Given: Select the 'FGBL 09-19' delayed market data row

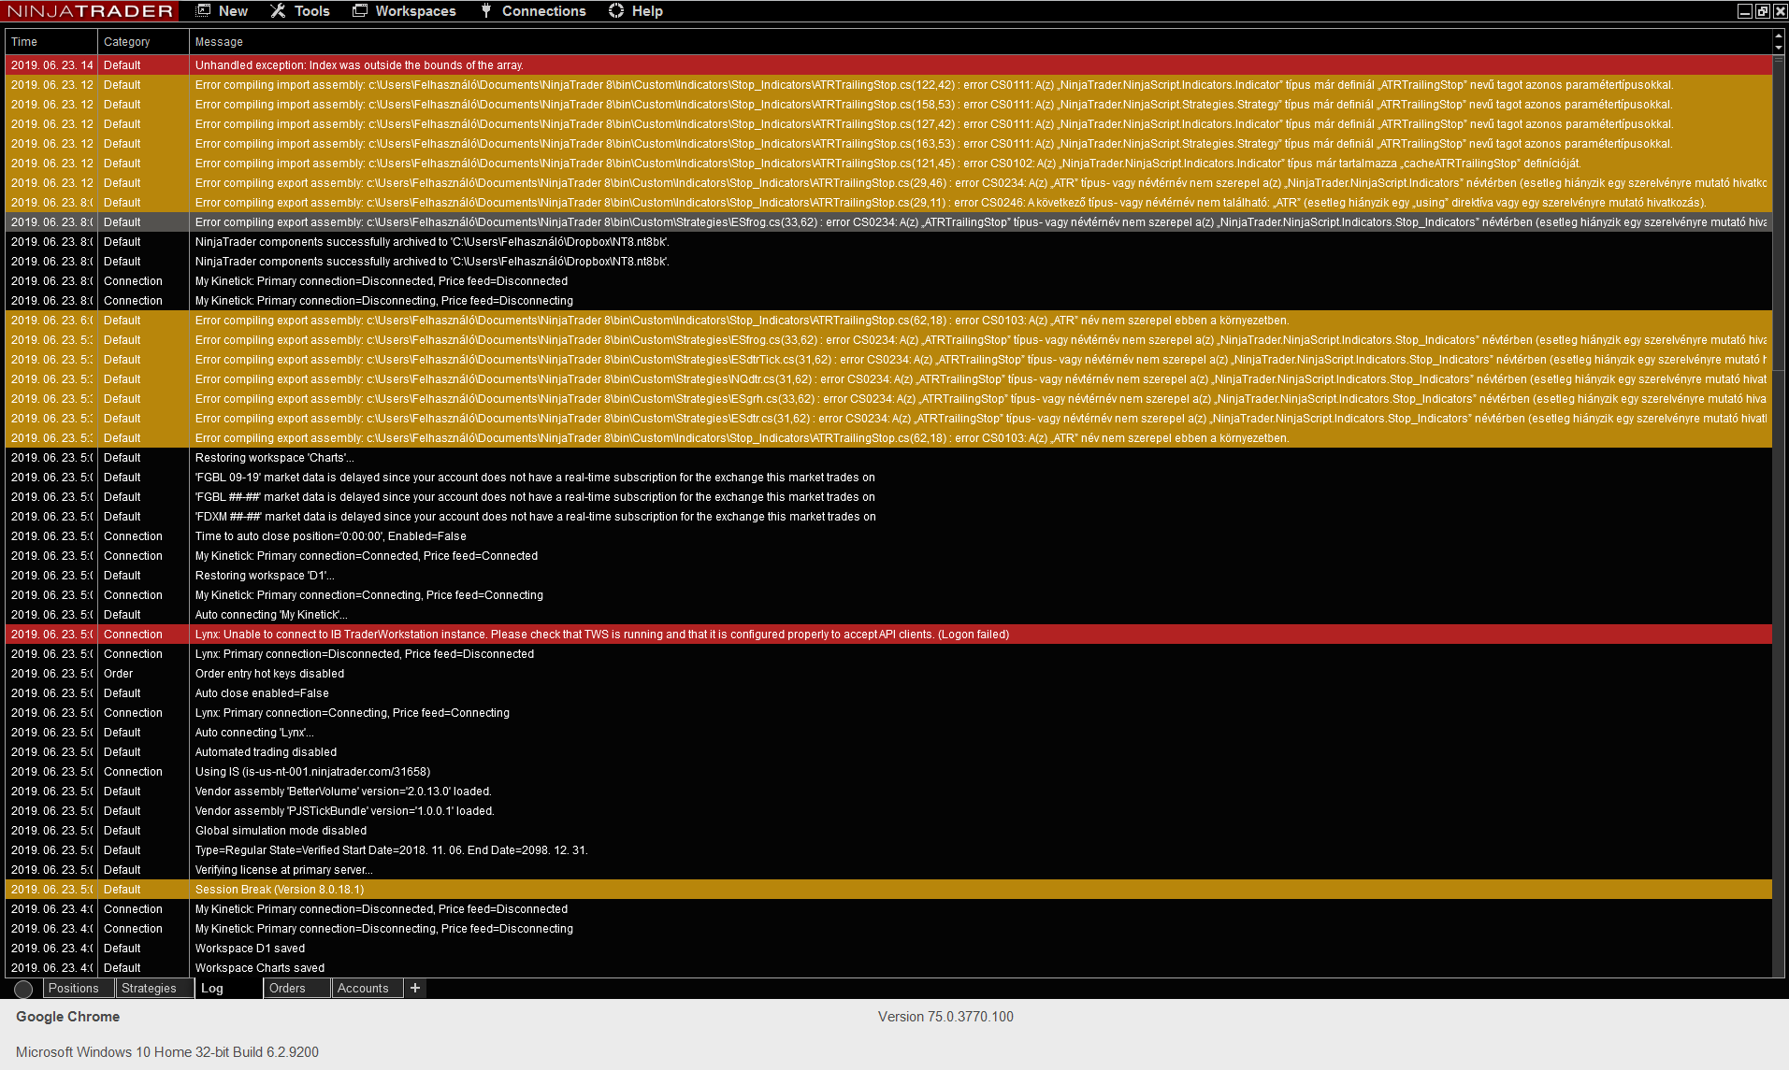Looking at the screenshot, I should tap(888, 478).
